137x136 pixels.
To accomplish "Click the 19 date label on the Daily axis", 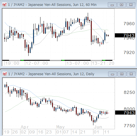I will coord(7,132).
